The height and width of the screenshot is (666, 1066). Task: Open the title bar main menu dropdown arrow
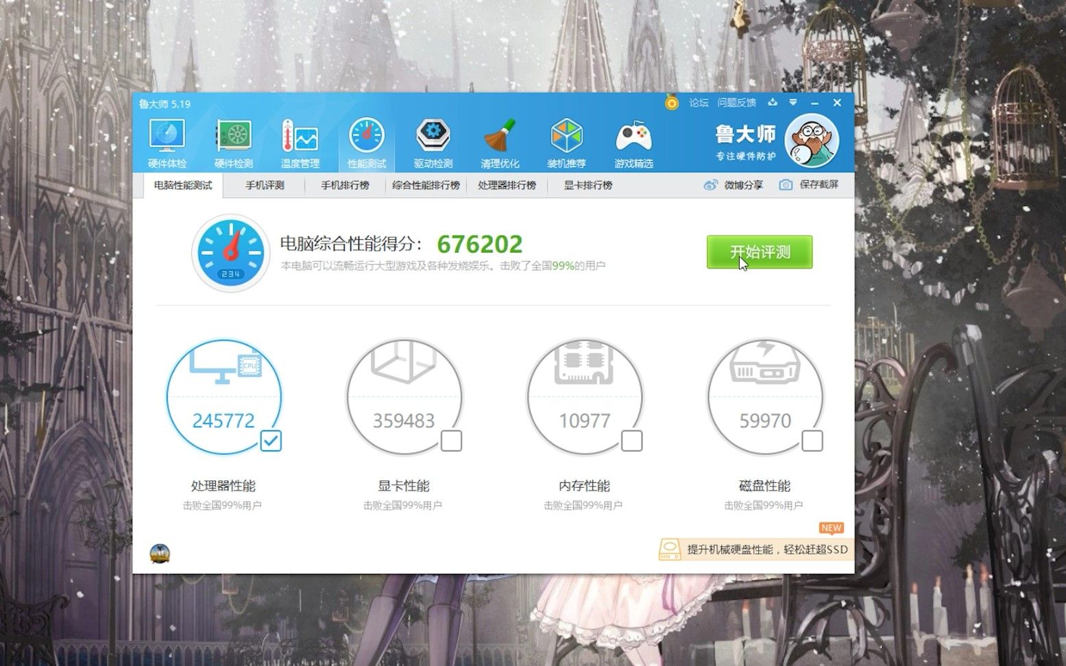[x=793, y=103]
